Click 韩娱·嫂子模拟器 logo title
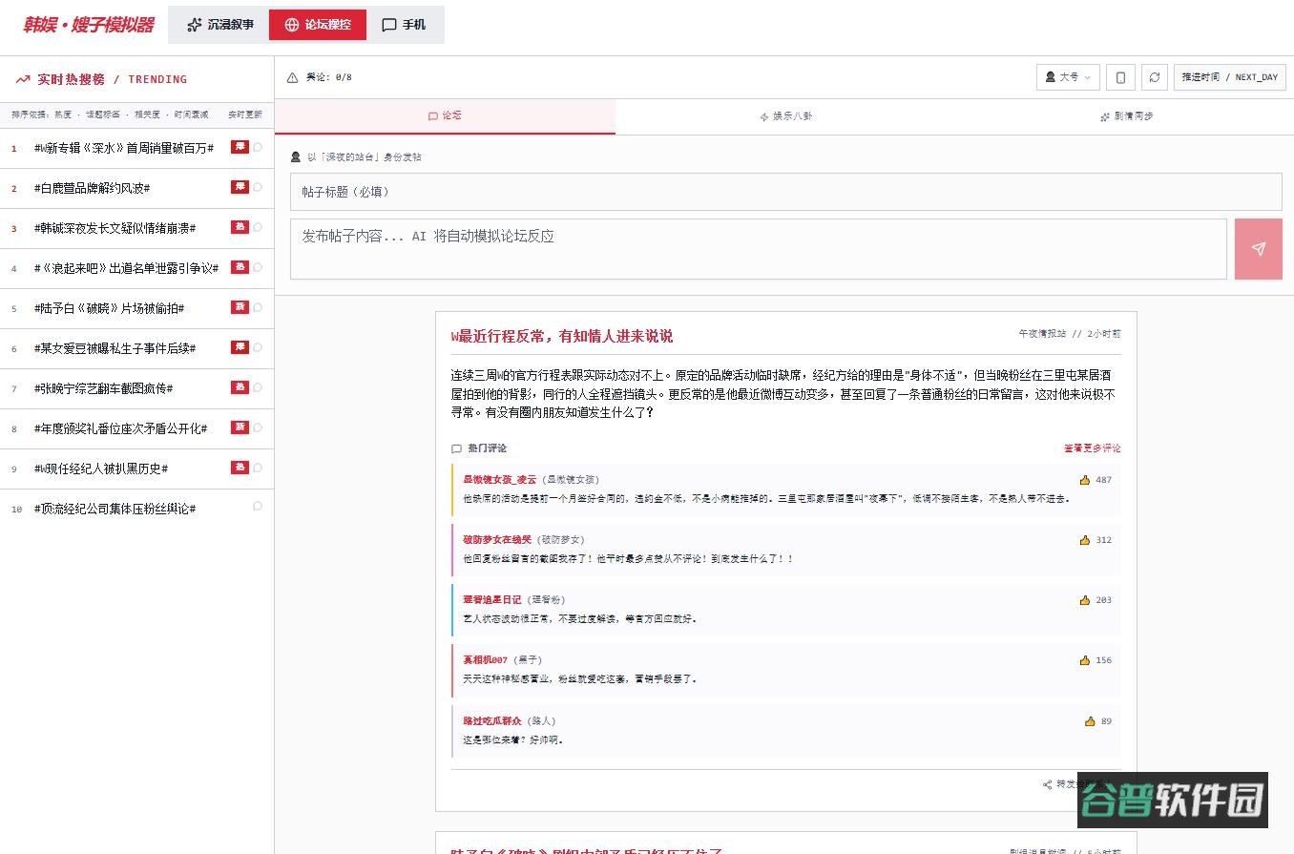This screenshot has height=854, width=1294. click(89, 25)
